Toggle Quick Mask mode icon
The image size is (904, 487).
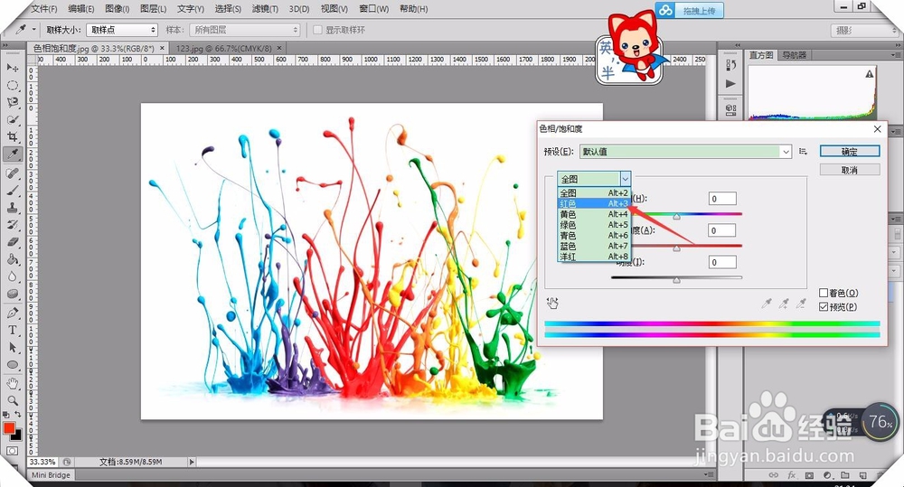12,451
